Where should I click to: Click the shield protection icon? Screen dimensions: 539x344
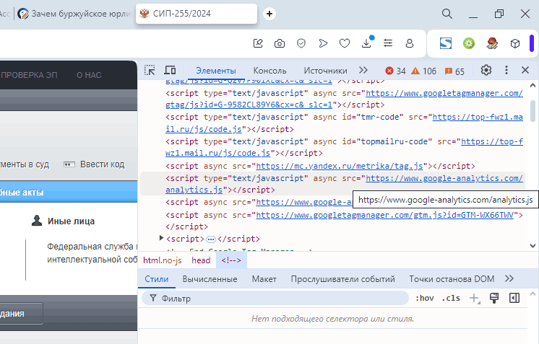[x=301, y=43]
